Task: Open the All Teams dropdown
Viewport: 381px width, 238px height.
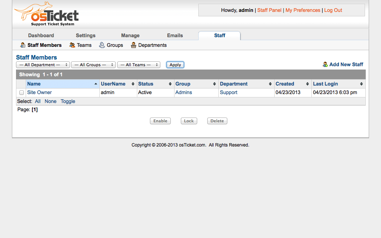Action: (x=138, y=65)
